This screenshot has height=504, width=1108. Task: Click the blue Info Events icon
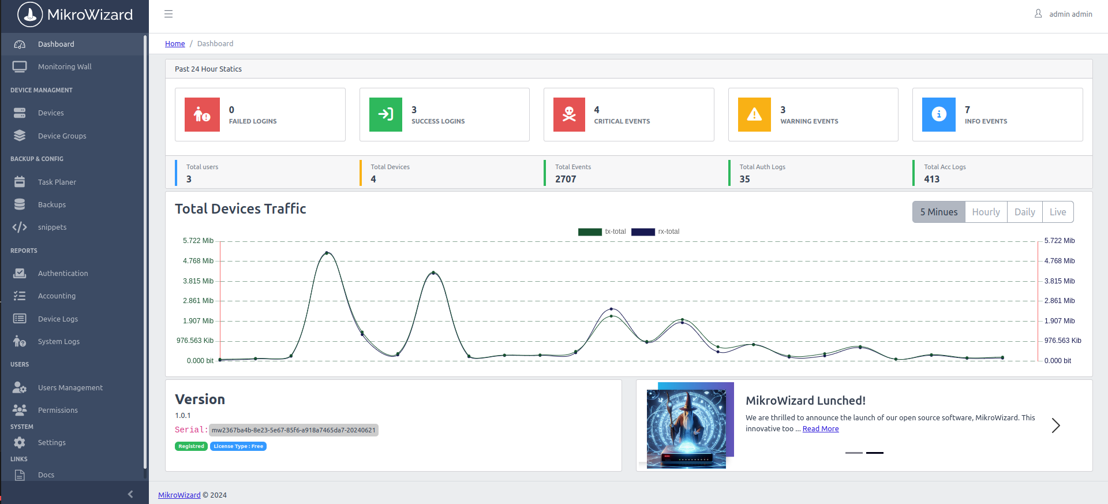pos(938,114)
